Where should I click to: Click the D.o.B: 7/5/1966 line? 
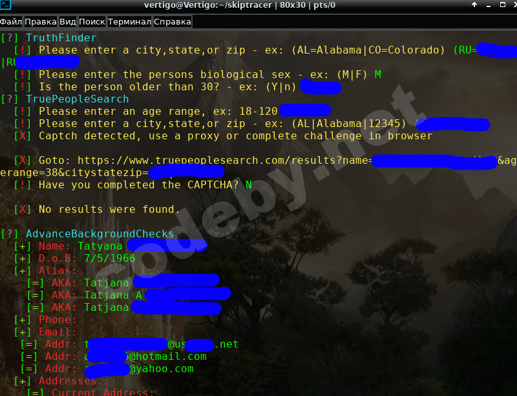[x=74, y=259]
